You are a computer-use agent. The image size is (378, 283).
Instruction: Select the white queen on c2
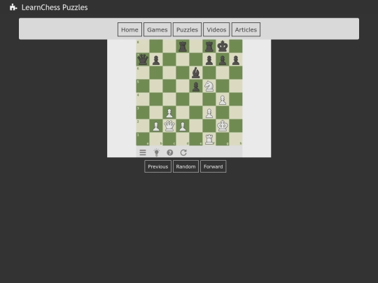click(x=169, y=126)
